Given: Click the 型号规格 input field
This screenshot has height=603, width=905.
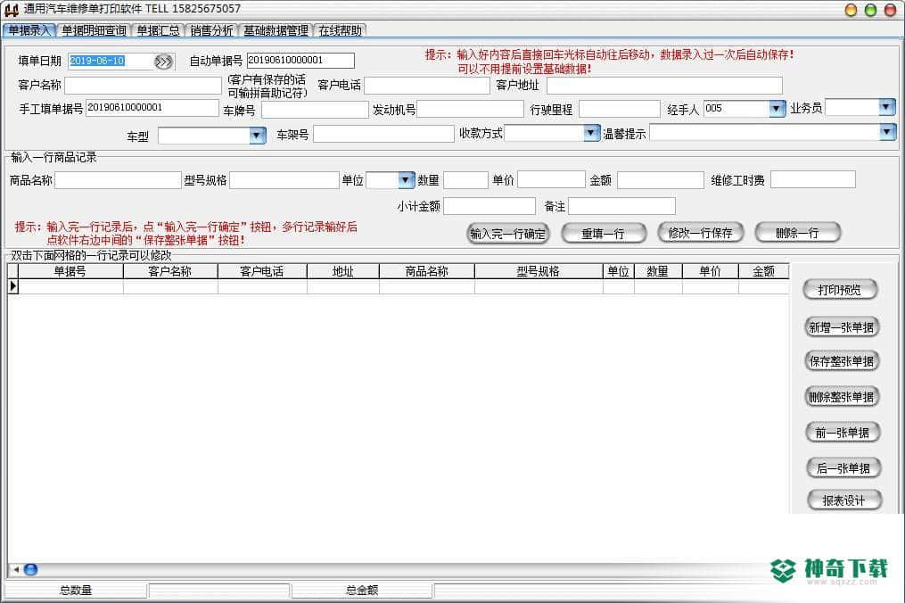Looking at the screenshot, I should [284, 180].
